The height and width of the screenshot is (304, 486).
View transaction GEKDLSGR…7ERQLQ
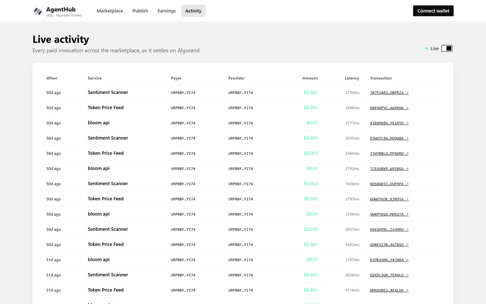[x=389, y=275]
